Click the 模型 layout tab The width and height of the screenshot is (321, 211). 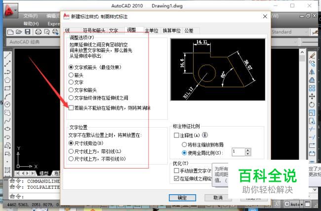coord(43,174)
